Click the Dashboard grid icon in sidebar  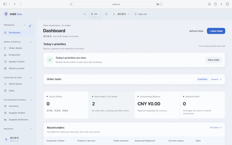tap(5, 33)
